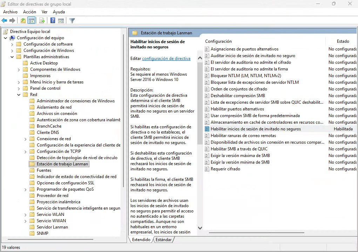
Task: Open the Acción menu
Action: pos(29,12)
